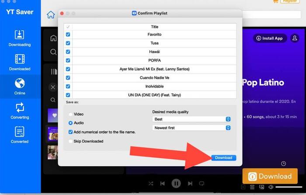
Task: Select the Tusa row title
Action: (154, 43)
